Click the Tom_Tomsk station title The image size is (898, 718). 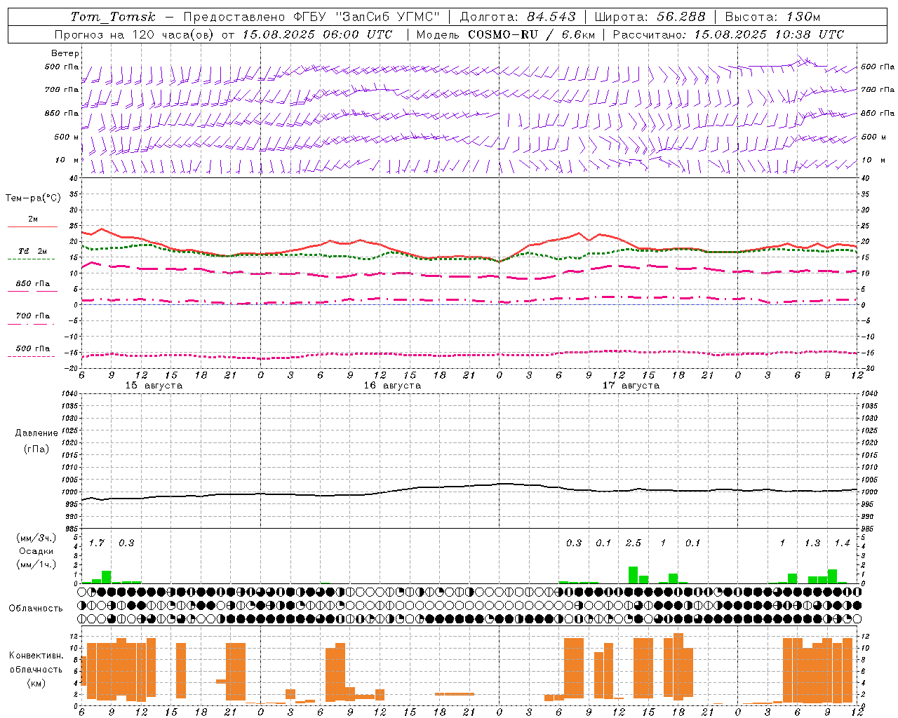click(113, 17)
